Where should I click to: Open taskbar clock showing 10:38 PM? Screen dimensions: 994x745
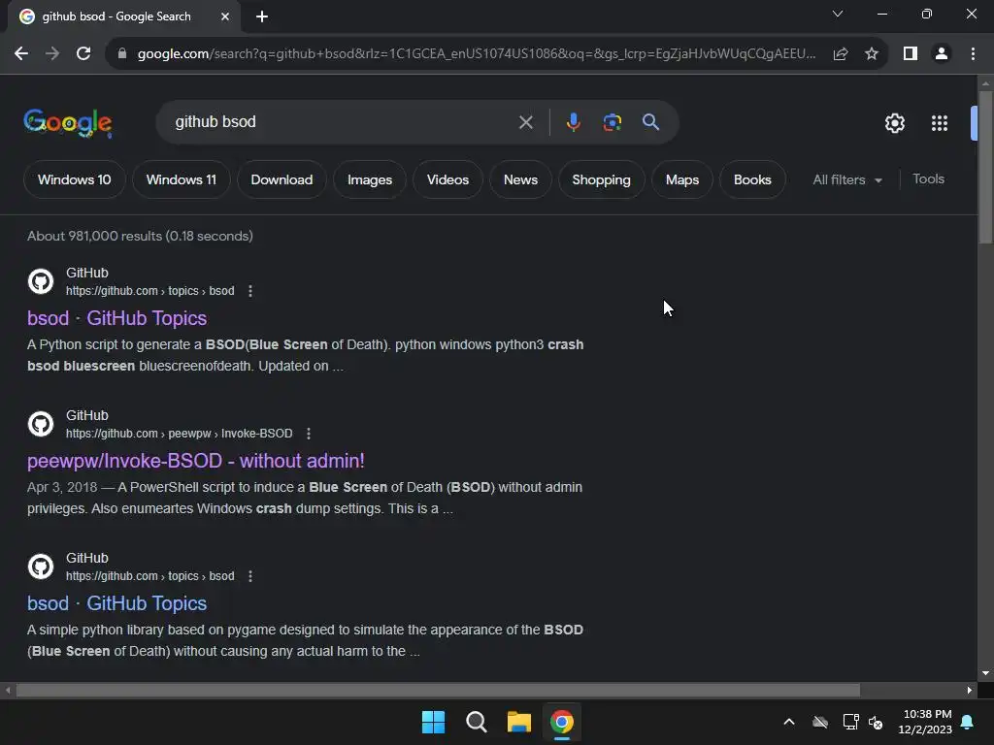(925, 722)
